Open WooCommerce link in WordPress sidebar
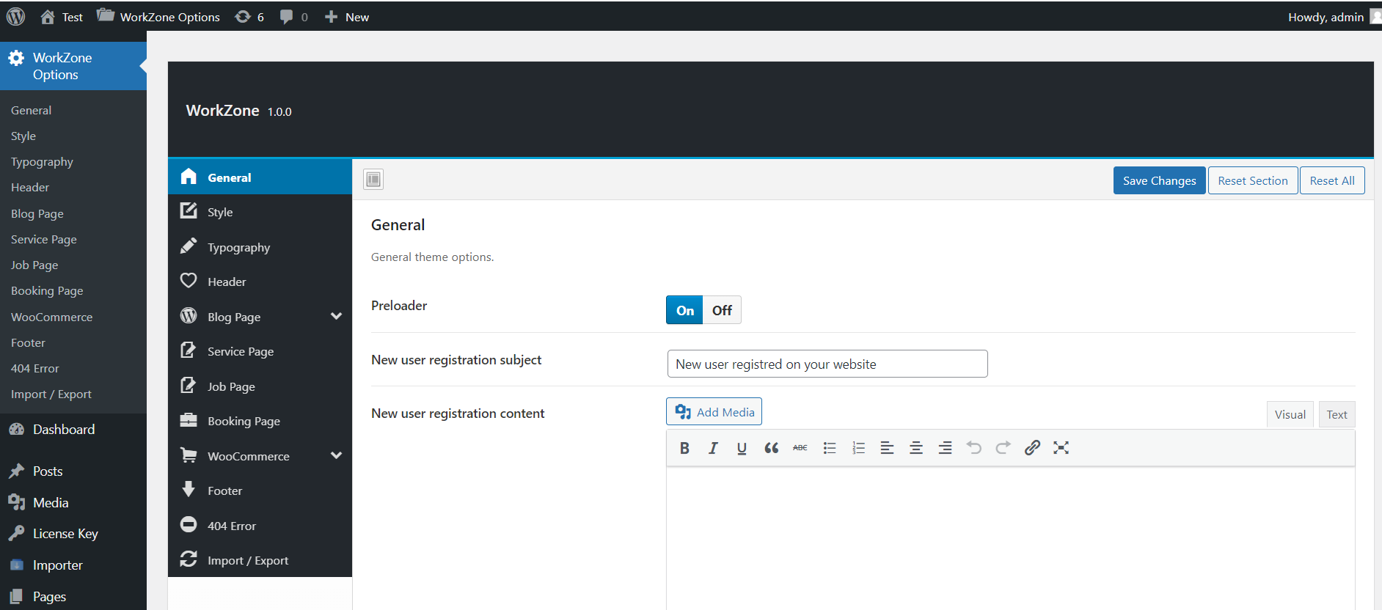Screen dimensions: 1382x610 click(x=51, y=317)
